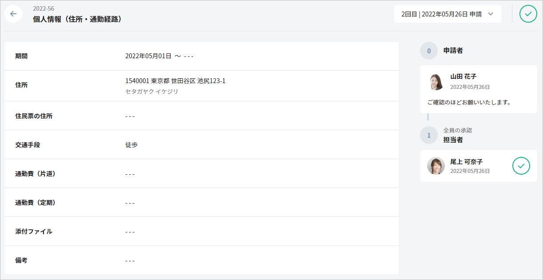543x280 pixels.
Task: Click the 交通手段 value 徒歩
Action: [x=131, y=145]
